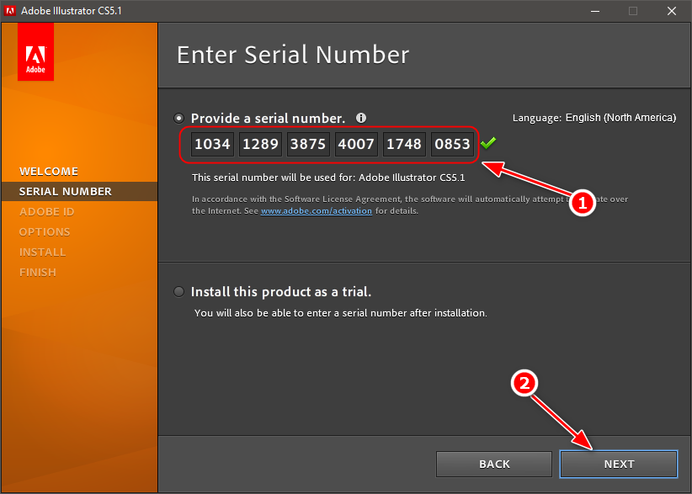The height and width of the screenshot is (494, 692).
Task: Click the first serial field containing 1034
Action: pyautogui.click(x=212, y=144)
